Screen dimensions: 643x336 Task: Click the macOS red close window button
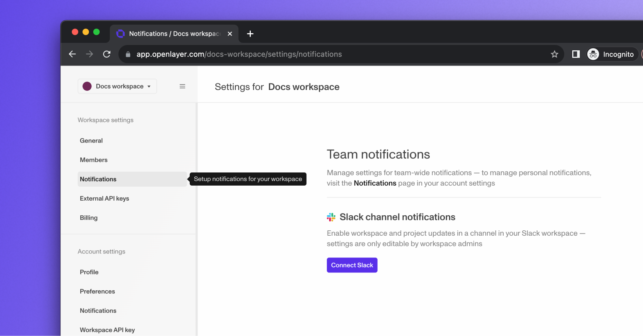[x=75, y=32]
